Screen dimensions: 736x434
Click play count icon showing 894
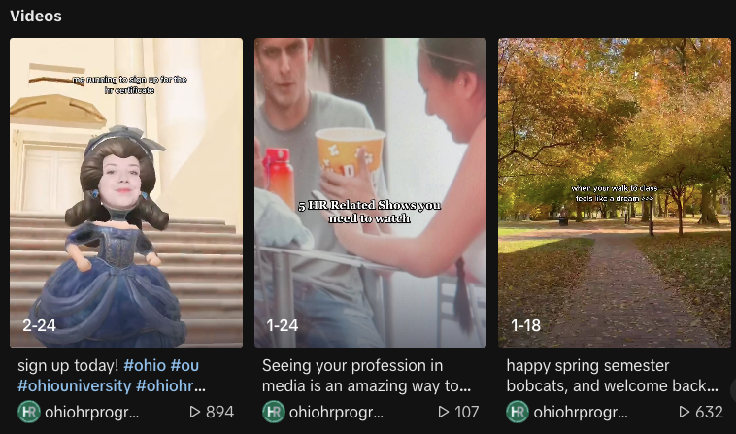(195, 412)
